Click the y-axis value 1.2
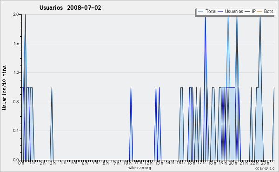 click(16, 73)
